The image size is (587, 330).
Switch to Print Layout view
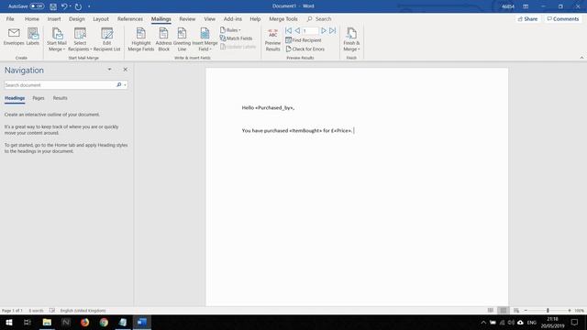(x=504, y=311)
